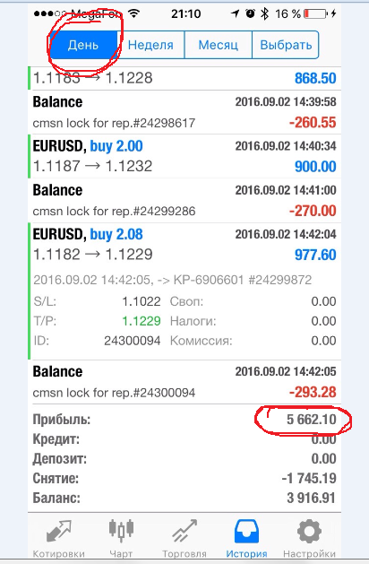Tap the Своп value row
Image resolution: width=369 pixels, height=564 pixels.
(253, 301)
